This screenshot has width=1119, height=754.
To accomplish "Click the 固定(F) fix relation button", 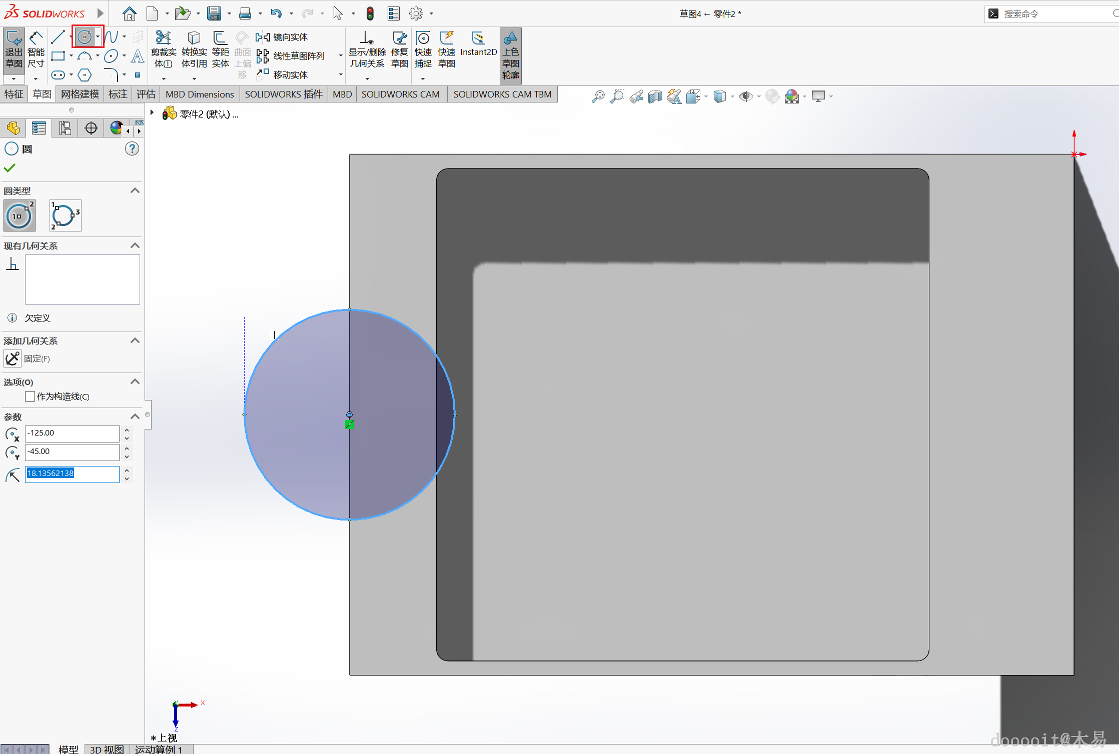I will click(13, 358).
